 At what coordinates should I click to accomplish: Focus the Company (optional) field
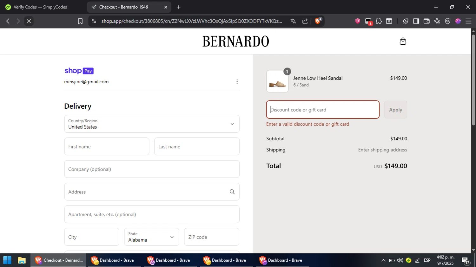(x=152, y=169)
